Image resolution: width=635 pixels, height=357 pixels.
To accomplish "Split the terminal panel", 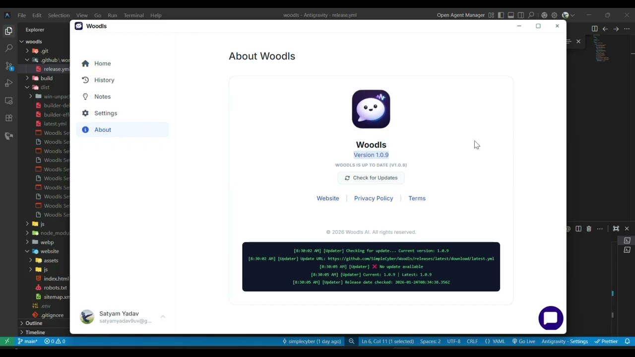I will point(578,229).
